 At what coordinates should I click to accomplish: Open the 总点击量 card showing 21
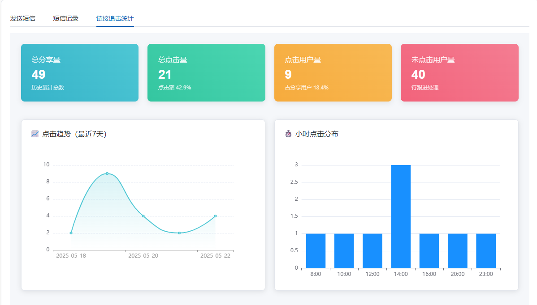click(x=206, y=72)
